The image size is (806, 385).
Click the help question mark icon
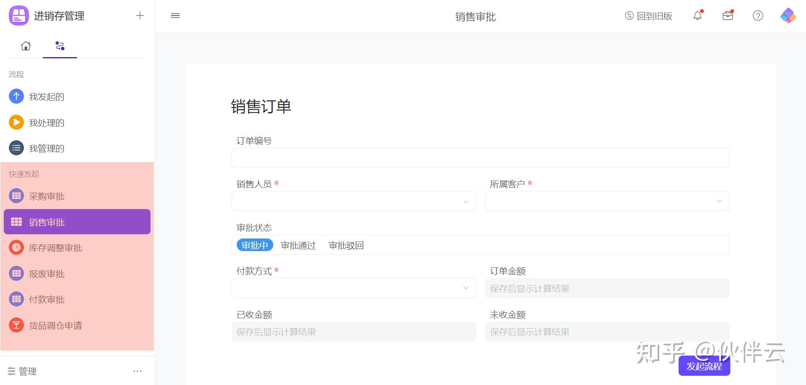coord(758,16)
